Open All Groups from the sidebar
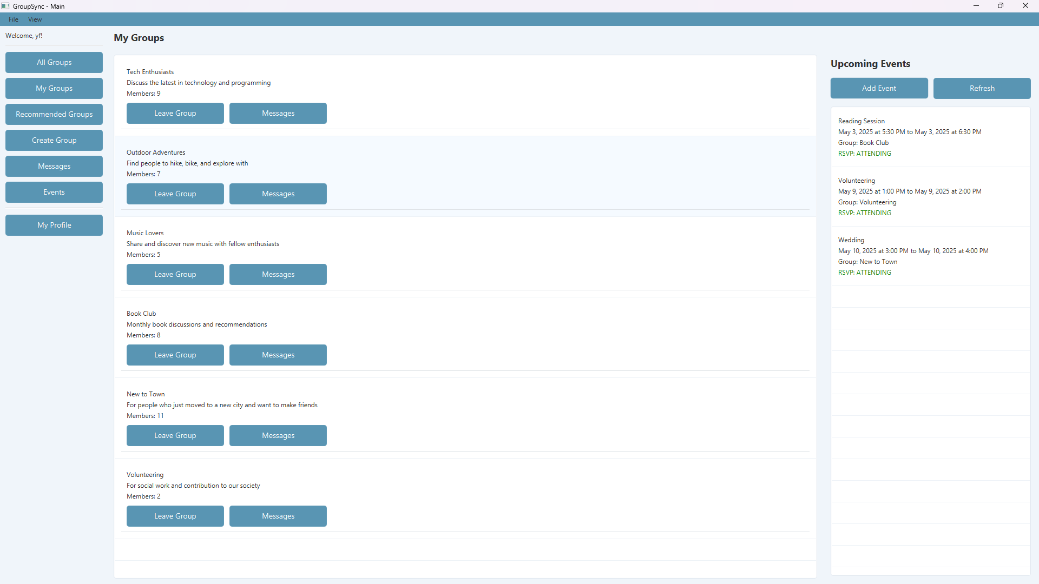Viewport: 1039px width, 584px height. coord(54,62)
